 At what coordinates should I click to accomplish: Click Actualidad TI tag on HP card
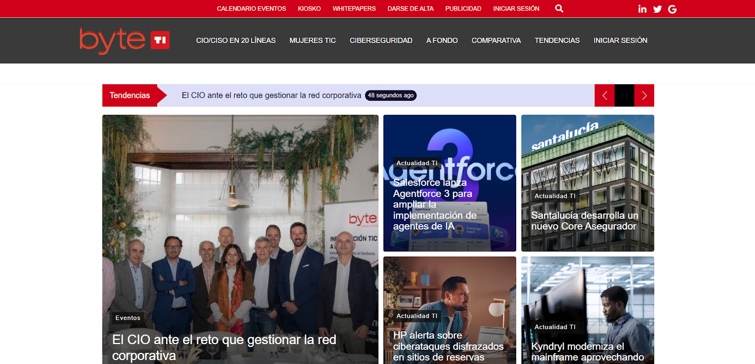[417, 316]
